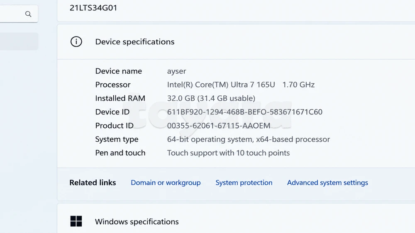The width and height of the screenshot is (415, 233).
Task: Click the Device ID label
Action: 112,112
